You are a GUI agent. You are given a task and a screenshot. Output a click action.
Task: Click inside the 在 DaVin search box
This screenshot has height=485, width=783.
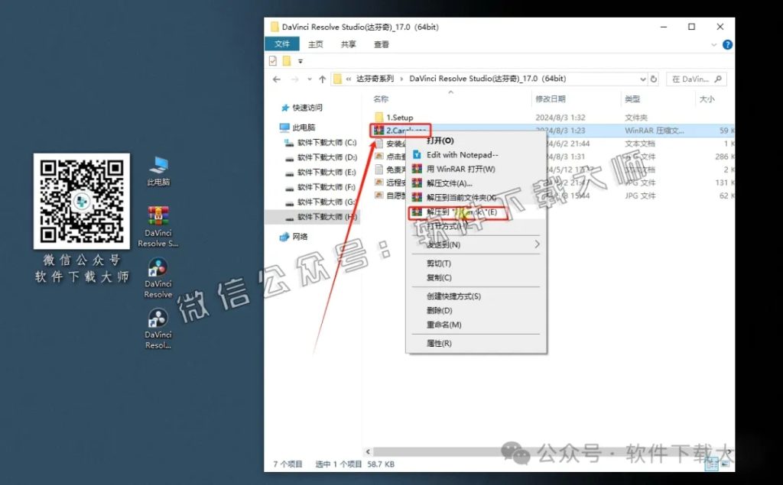click(x=692, y=79)
